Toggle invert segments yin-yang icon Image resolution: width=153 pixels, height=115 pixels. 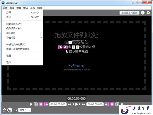point(10,110)
